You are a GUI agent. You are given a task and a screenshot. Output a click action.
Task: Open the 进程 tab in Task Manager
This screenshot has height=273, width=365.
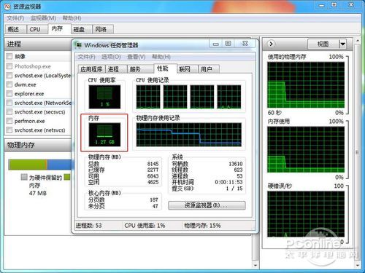pyautogui.click(x=114, y=69)
